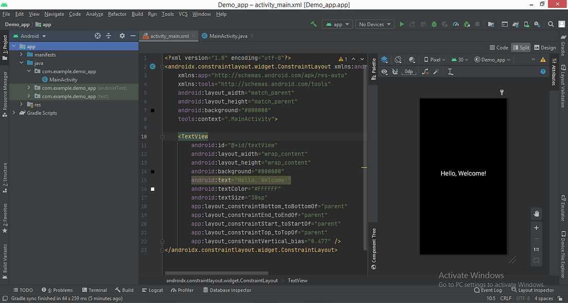Open the No Devices dropdown

coord(375,24)
